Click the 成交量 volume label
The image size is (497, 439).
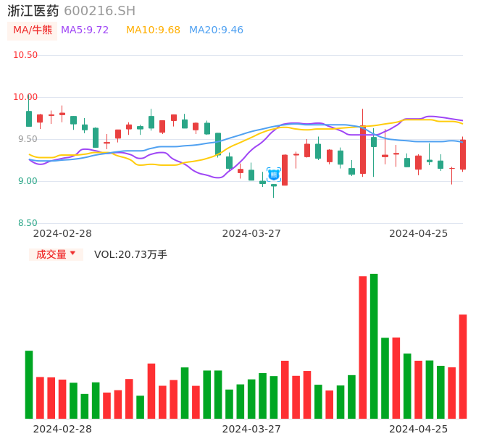pyautogui.click(x=51, y=254)
